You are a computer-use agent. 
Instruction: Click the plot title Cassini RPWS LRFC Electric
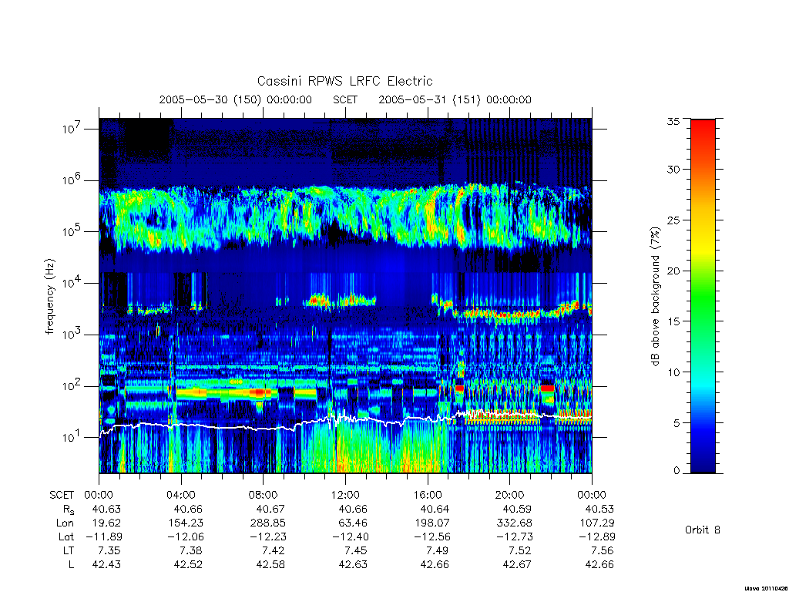[x=344, y=81]
